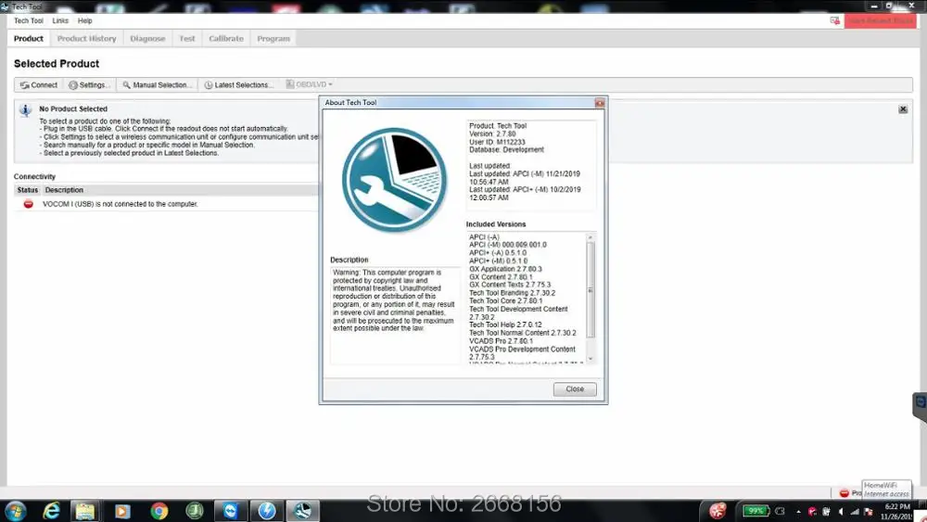Select 'Tech Tool Help 2.7.0.12' version line
This screenshot has width=927, height=522.
(x=505, y=325)
